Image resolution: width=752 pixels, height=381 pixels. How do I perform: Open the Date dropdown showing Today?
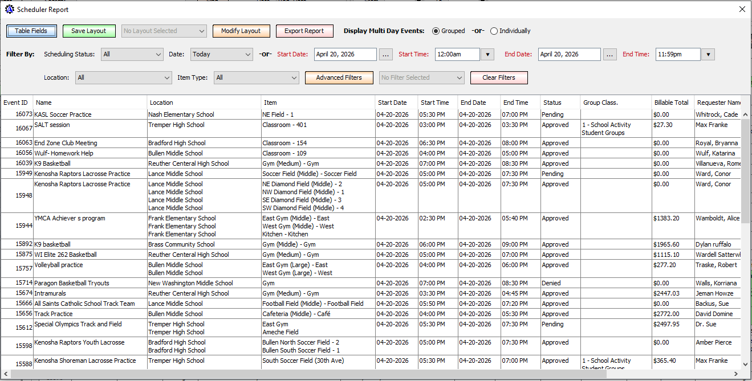pos(221,55)
